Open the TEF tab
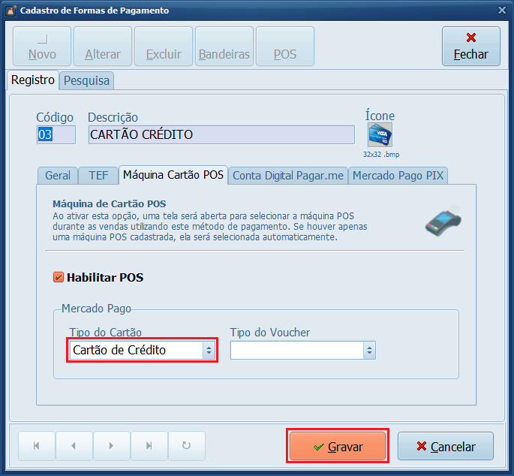The height and width of the screenshot is (476, 514). point(98,176)
